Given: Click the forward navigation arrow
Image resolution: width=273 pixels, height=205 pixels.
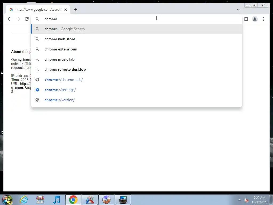Looking at the screenshot, I should click(18, 19).
